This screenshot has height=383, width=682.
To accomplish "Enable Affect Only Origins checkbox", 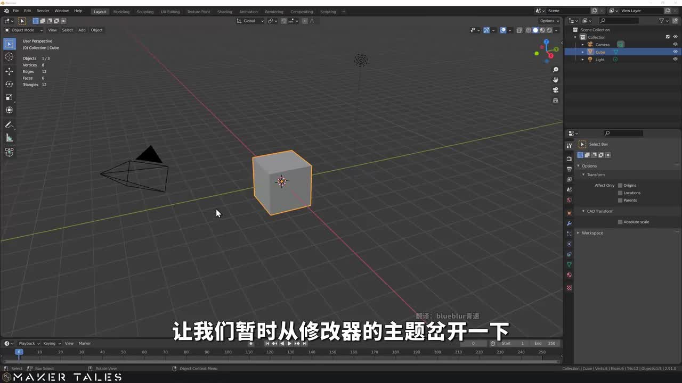I will [x=620, y=186].
